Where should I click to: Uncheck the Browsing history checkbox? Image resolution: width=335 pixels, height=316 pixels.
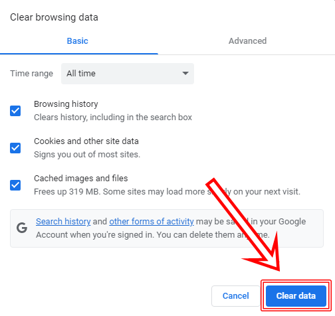point(15,111)
